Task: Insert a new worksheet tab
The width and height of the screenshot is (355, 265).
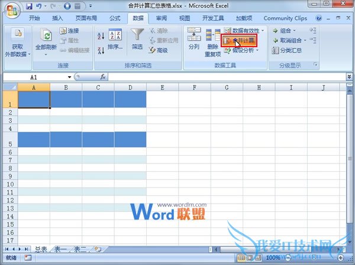Action: pyautogui.click(x=98, y=250)
